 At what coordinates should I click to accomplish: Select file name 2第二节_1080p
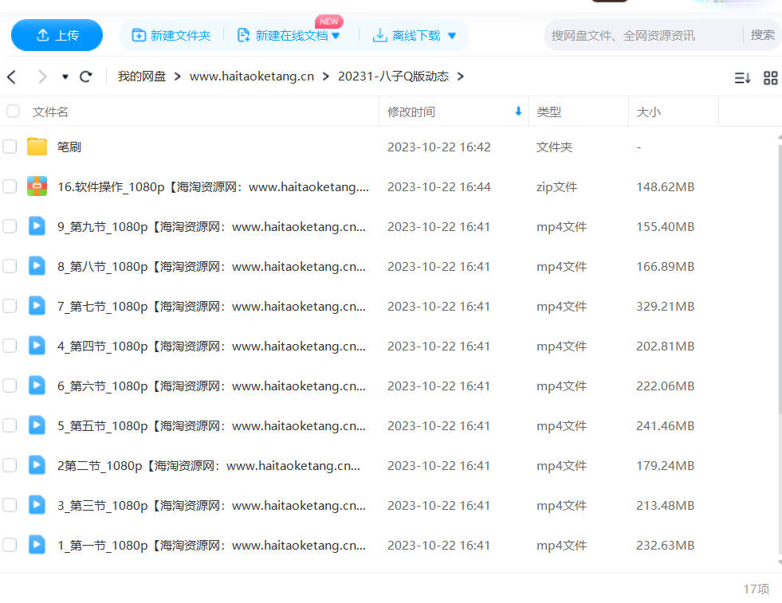click(209, 466)
